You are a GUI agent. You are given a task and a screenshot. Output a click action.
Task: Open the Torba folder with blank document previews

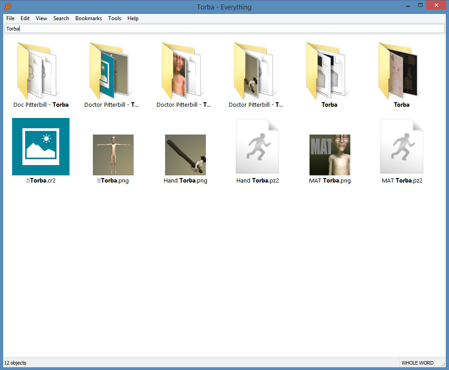tap(330, 71)
